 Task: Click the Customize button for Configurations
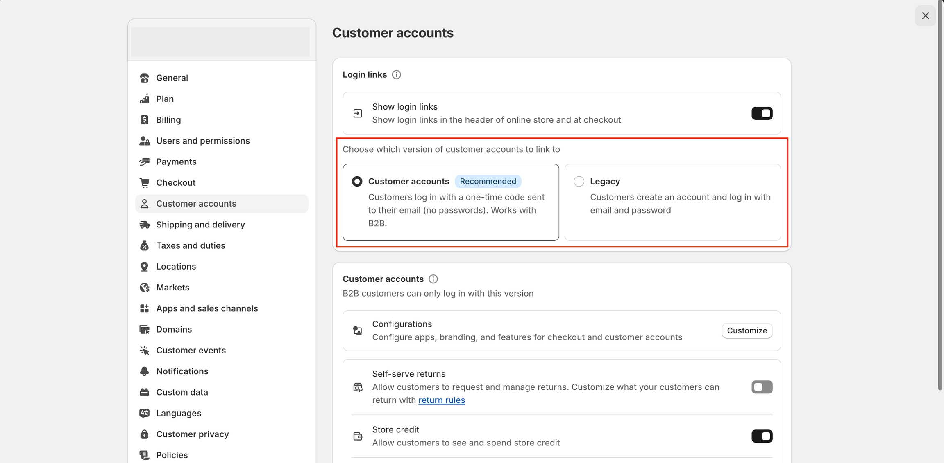(747, 330)
